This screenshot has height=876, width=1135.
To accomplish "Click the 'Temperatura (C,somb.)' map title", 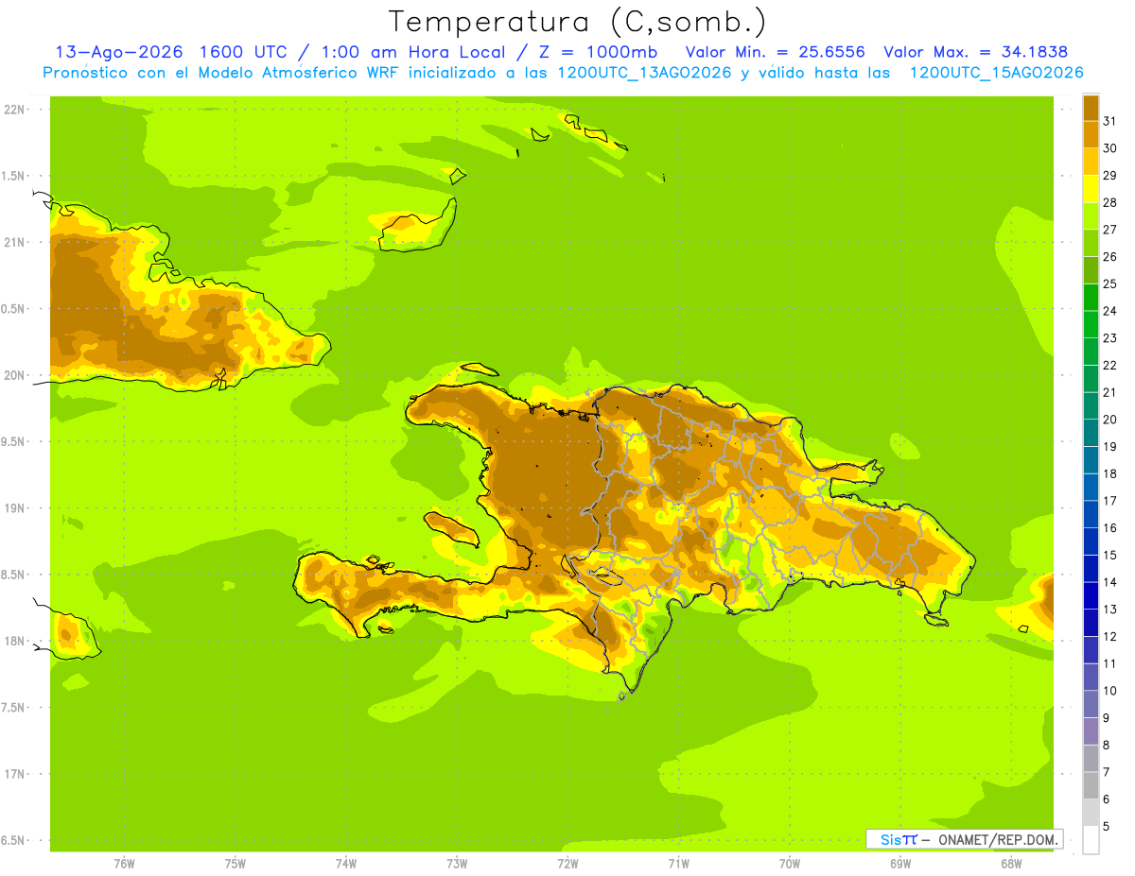I will pos(578,22).
